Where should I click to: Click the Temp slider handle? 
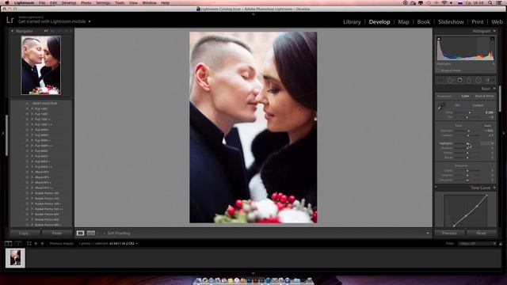(x=470, y=112)
